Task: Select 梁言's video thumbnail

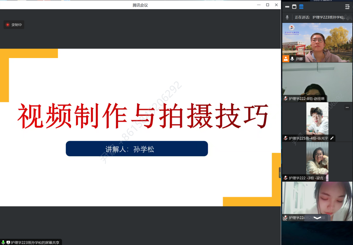Action: tap(317, 159)
